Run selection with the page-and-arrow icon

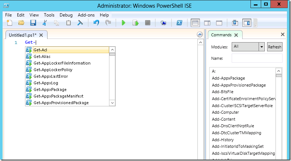click(136, 23)
